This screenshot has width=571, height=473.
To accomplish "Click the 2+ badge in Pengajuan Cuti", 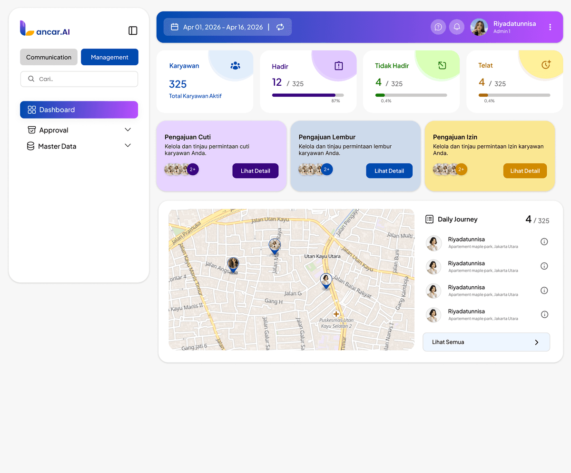I will (x=193, y=169).
